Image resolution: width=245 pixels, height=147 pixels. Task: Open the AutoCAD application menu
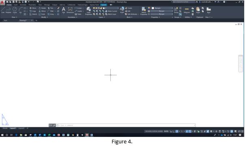coord(2,2)
